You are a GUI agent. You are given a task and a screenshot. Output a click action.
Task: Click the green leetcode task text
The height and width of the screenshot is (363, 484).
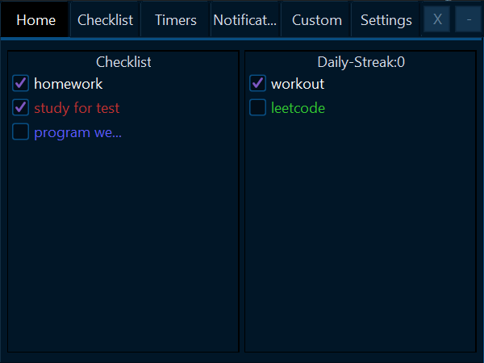(298, 108)
